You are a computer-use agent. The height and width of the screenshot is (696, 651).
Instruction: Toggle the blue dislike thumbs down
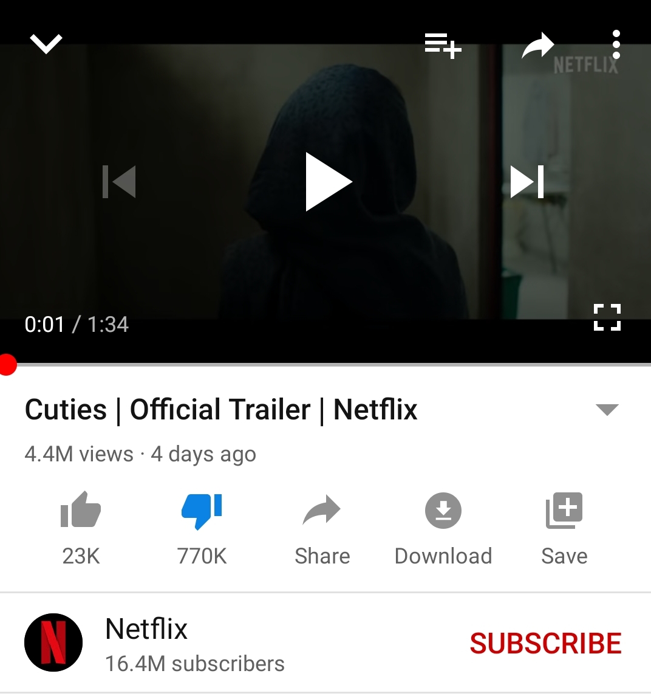click(202, 511)
